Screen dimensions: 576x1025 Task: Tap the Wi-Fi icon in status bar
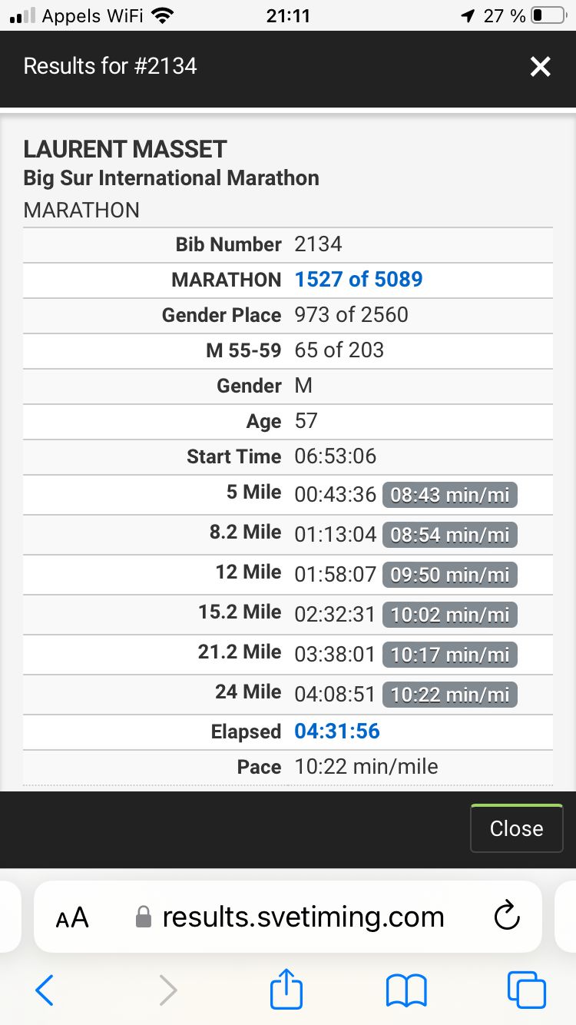(162, 15)
